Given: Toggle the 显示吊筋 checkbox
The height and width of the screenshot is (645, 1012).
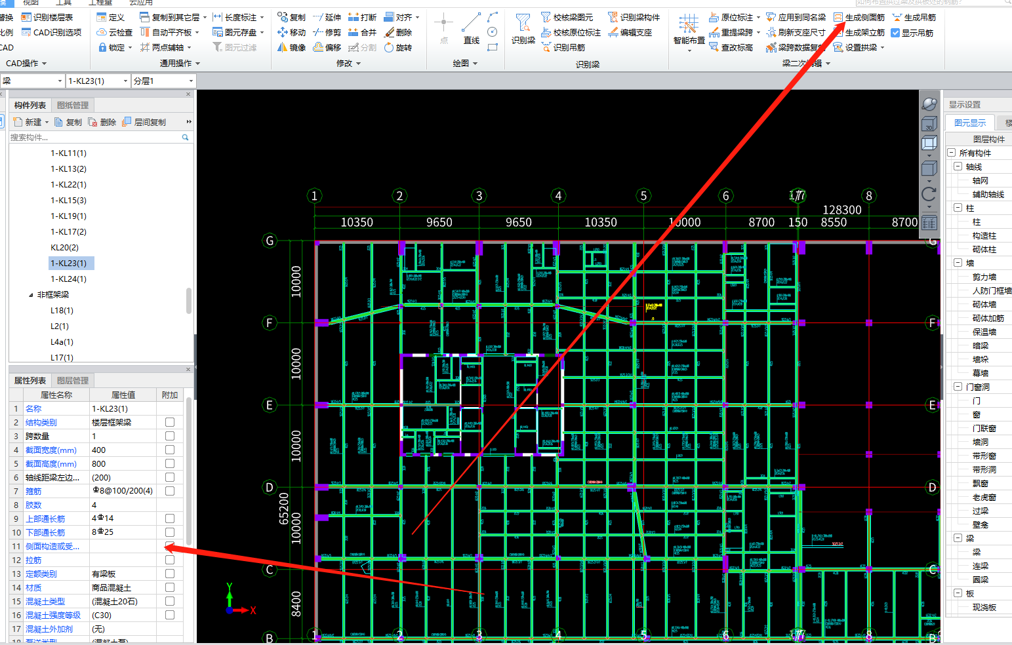Looking at the screenshot, I should point(895,33).
